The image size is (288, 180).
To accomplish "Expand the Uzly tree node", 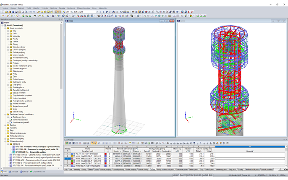I will (x=8, y=31).
